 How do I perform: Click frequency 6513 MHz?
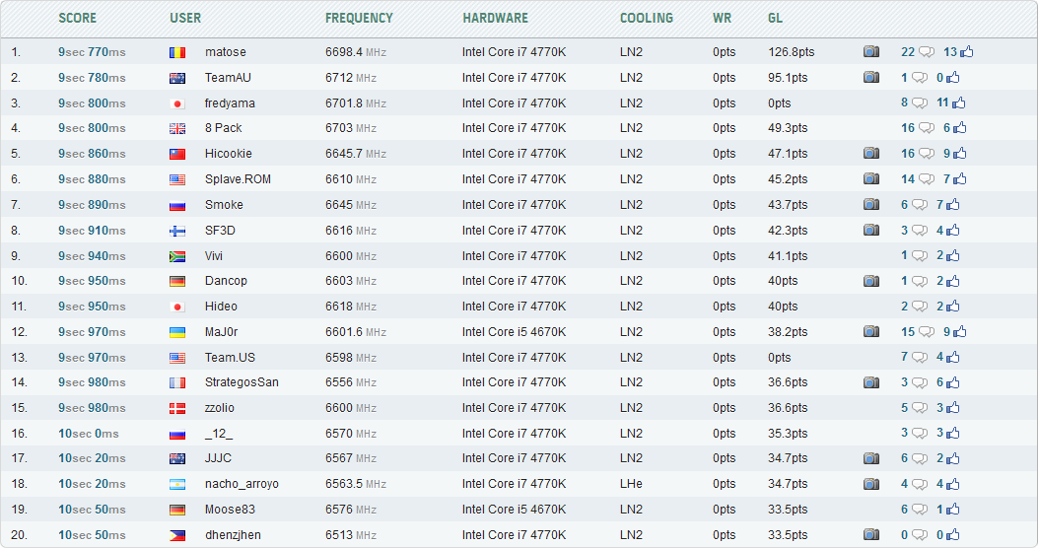(x=351, y=535)
